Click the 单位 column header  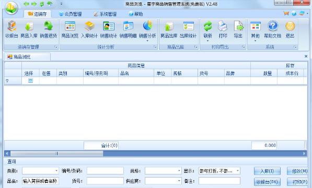[163, 73]
